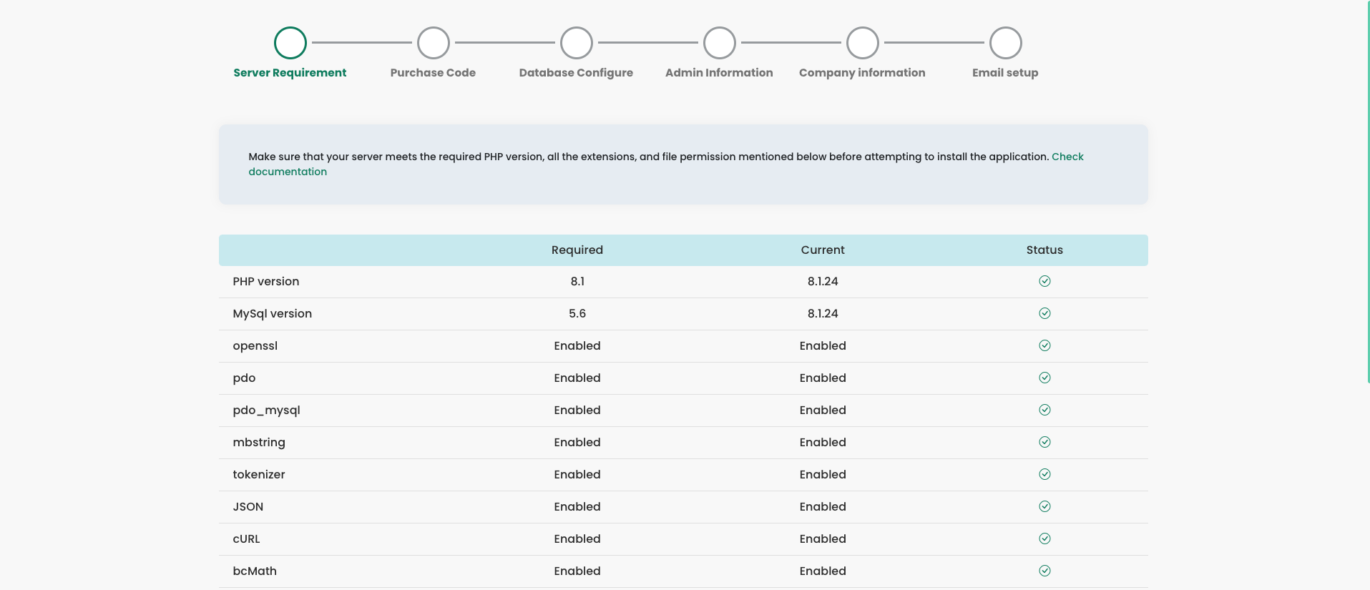Viewport: 1370px width, 590px height.
Task: Click the pdo row status checkmark
Action: [x=1044, y=378]
